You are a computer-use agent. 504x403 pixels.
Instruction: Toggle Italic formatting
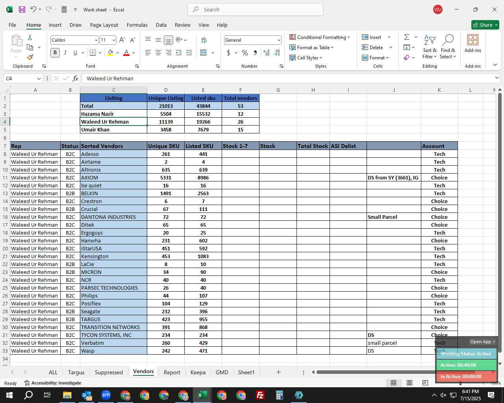(x=65, y=53)
